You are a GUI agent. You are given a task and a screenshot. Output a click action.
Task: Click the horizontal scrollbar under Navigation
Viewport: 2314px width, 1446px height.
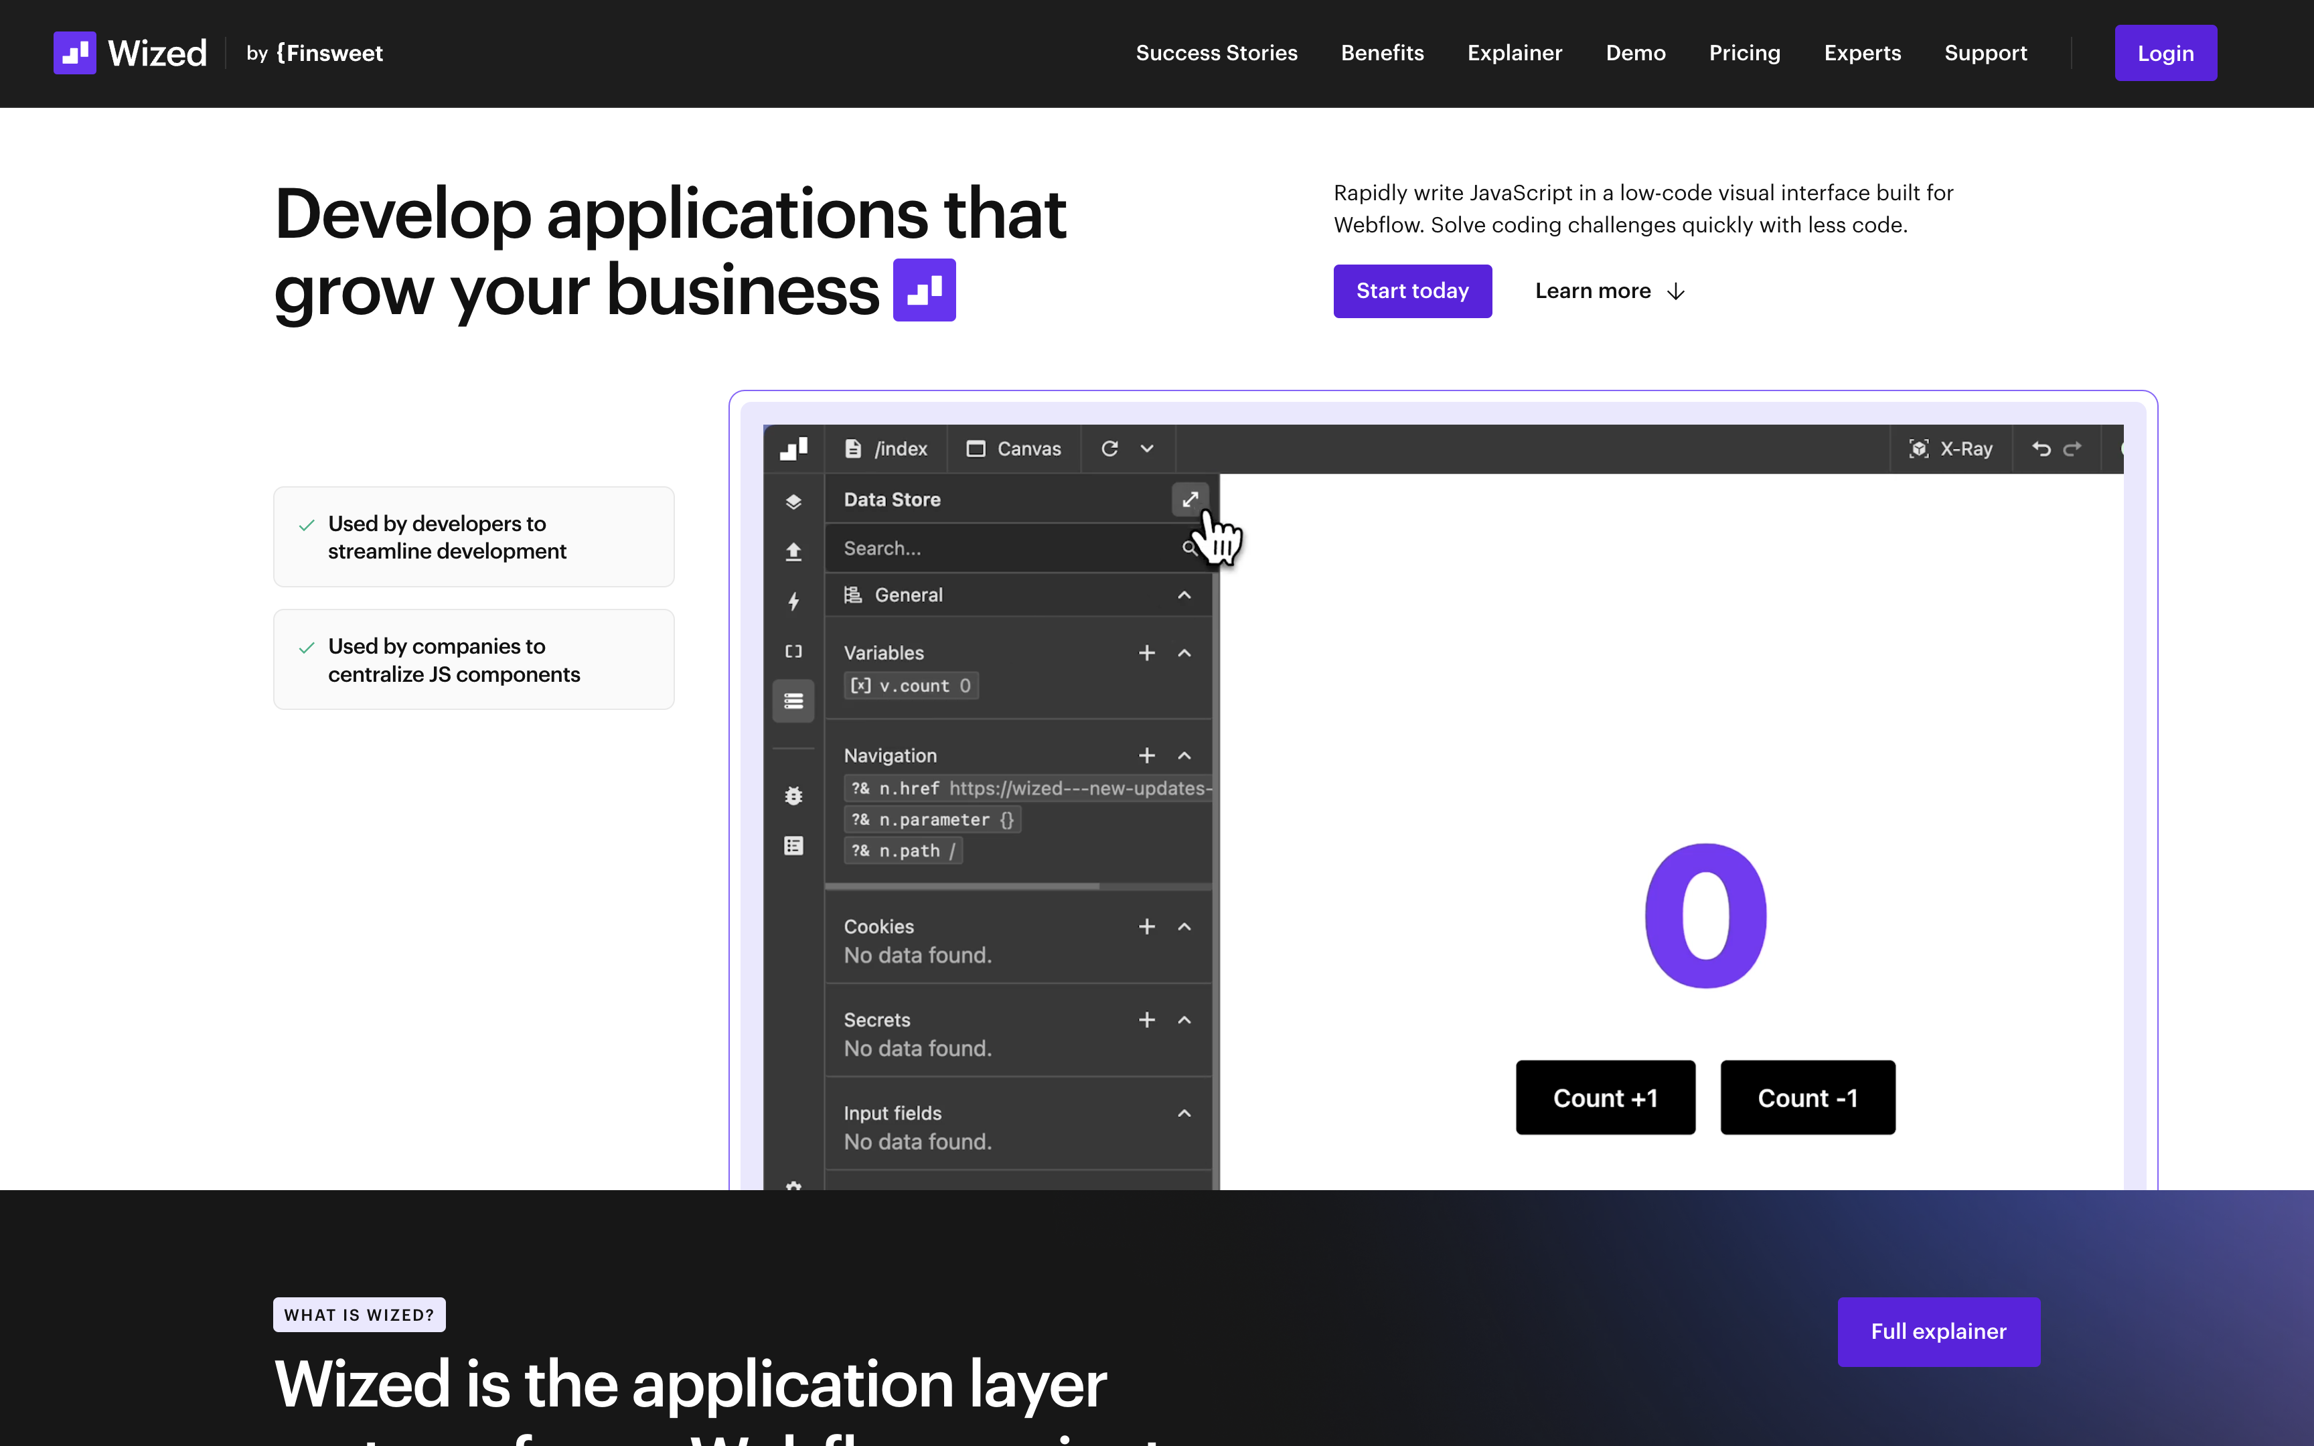pos(961,885)
